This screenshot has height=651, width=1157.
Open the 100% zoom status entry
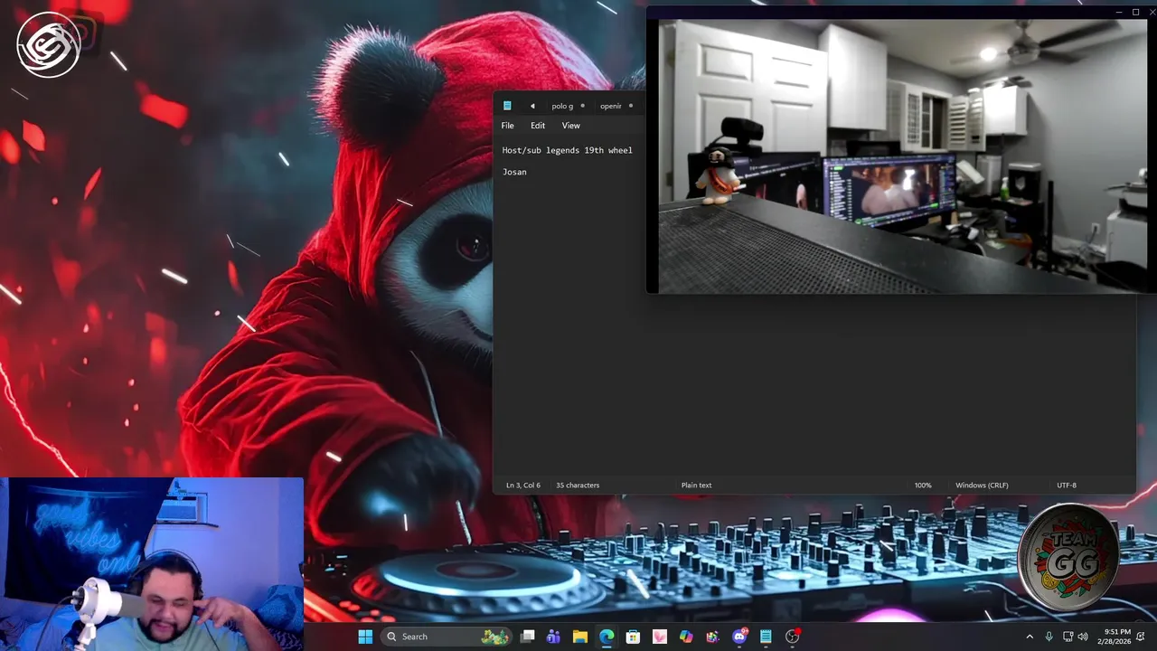(x=923, y=486)
